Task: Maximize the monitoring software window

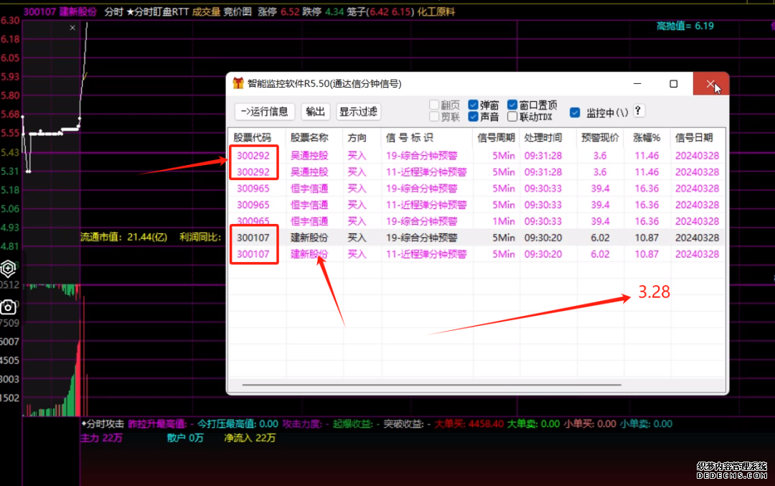Action: pos(673,84)
